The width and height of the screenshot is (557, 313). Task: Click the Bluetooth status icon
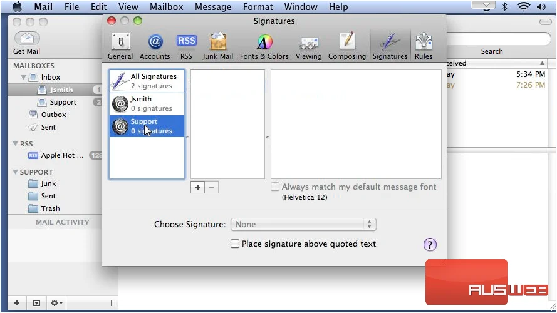click(505, 6)
